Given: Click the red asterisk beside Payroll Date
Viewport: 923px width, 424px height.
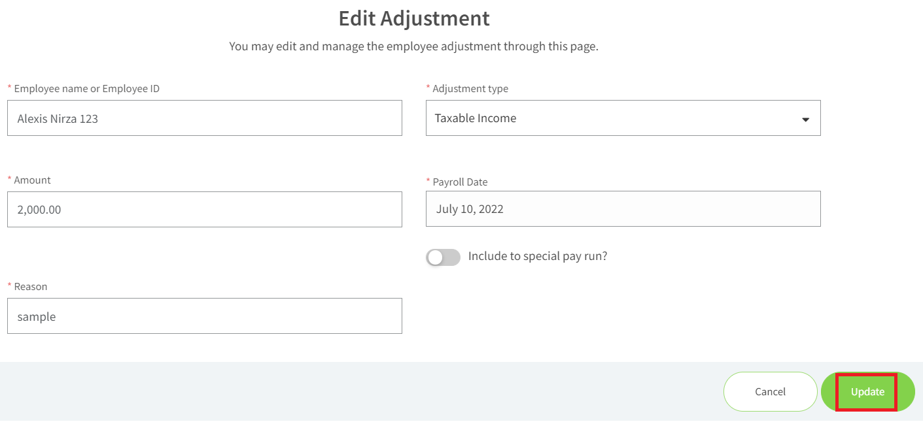Looking at the screenshot, I should coord(428,182).
